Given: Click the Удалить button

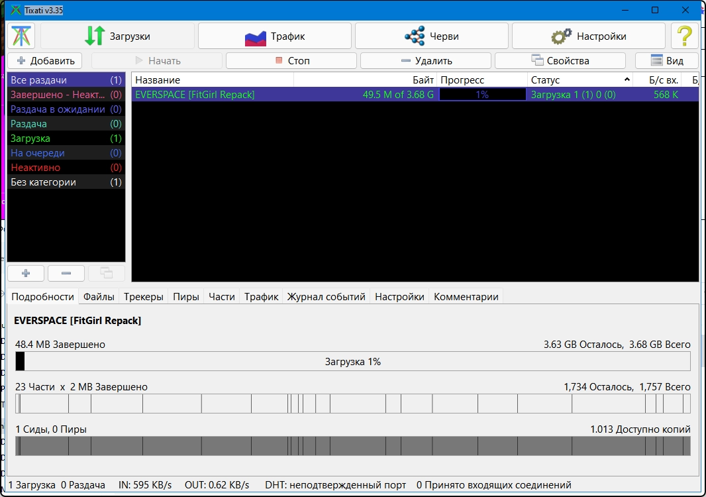Looking at the screenshot, I should point(426,61).
